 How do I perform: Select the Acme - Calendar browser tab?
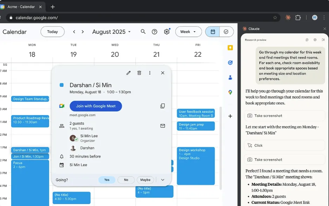22,7
